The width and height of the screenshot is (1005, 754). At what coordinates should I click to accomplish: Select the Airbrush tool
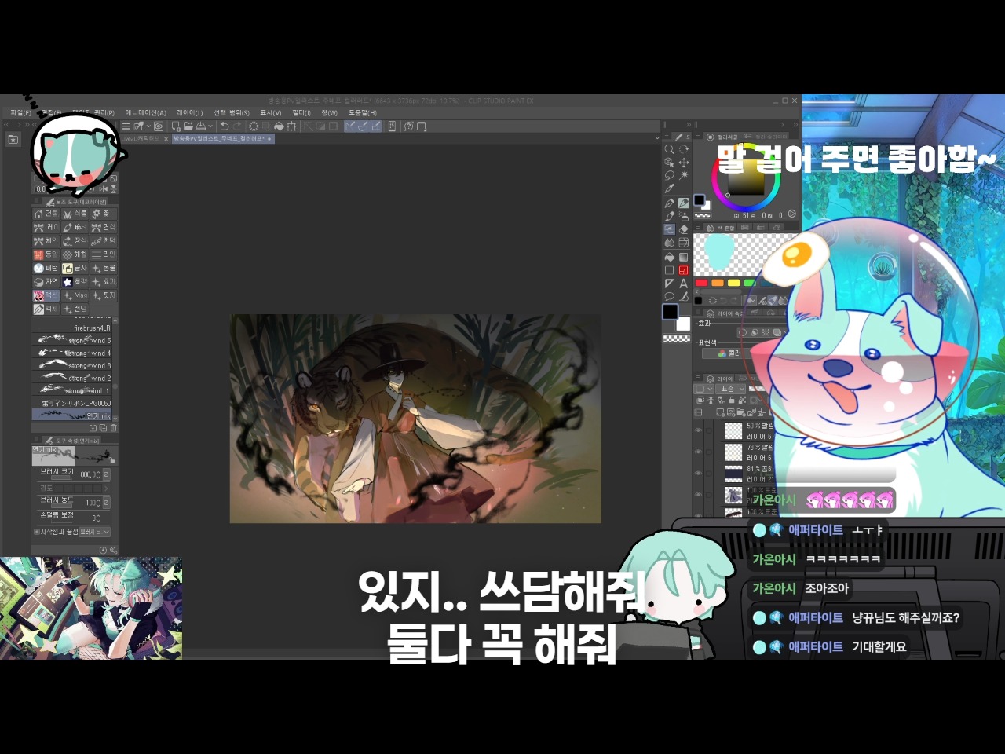pyautogui.click(x=684, y=216)
